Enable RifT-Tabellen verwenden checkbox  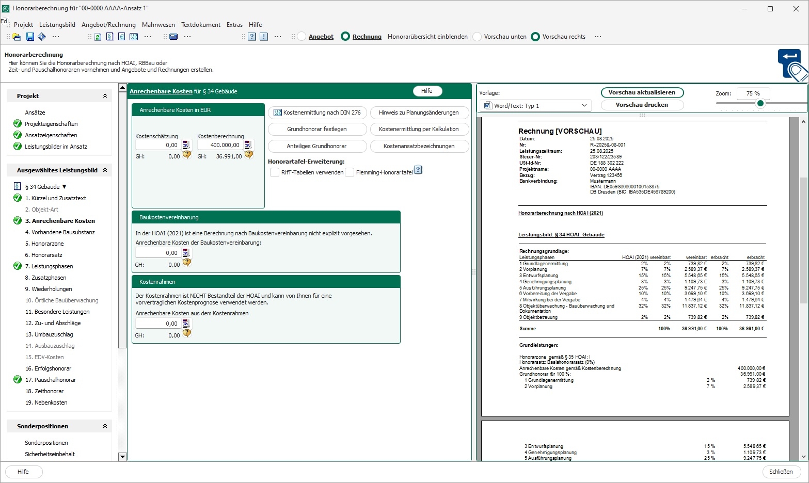[x=275, y=172]
